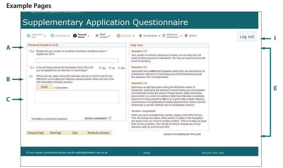Image resolution: width=283 pixels, height=168 pixels.
Task: Click the step 7 Additional information circle icon
Action: (164, 36)
